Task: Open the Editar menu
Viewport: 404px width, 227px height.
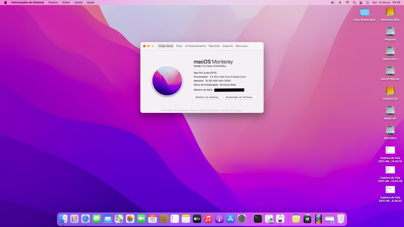Action: pyautogui.click(x=66, y=2)
